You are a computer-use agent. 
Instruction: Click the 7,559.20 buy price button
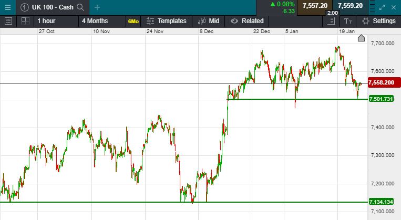350,6
